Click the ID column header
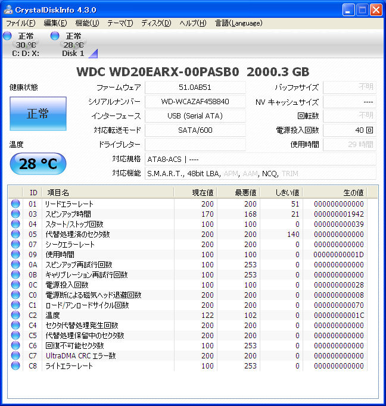Screen dimensions: 386x406 [x=32, y=192]
